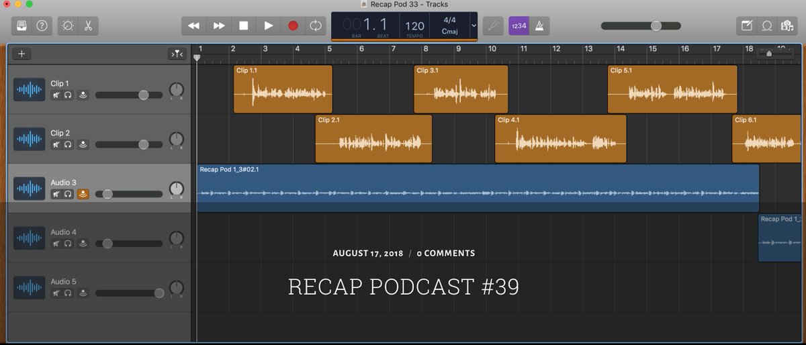Click the 4/4 Cmaj signature display
The image size is (806, 345).
pyautogui.click(x=449, y=26)
